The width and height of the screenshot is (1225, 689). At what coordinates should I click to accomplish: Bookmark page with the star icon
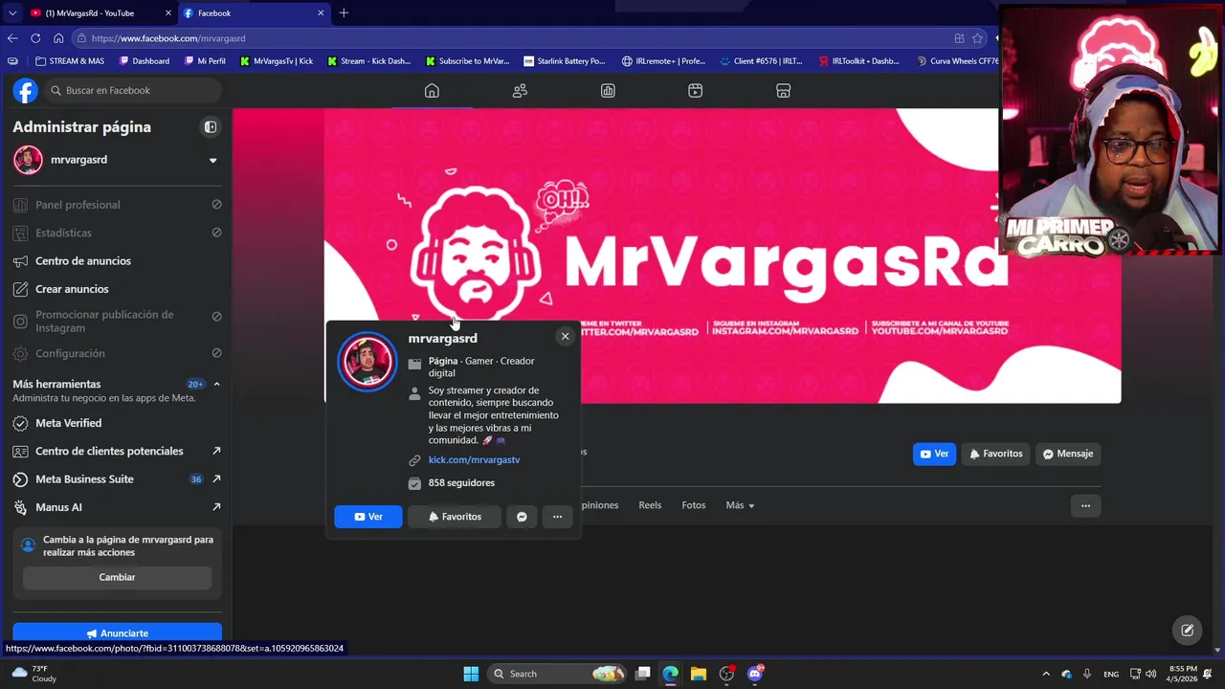(x=977, y=38)
